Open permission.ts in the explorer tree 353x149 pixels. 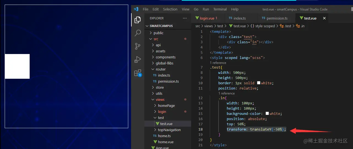click(x=168, y=81)
